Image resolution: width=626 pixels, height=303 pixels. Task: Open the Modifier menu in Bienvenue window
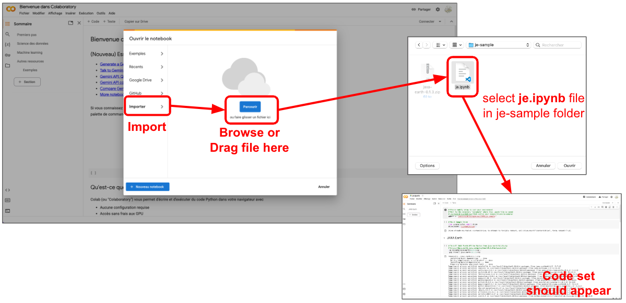(39, 13)
